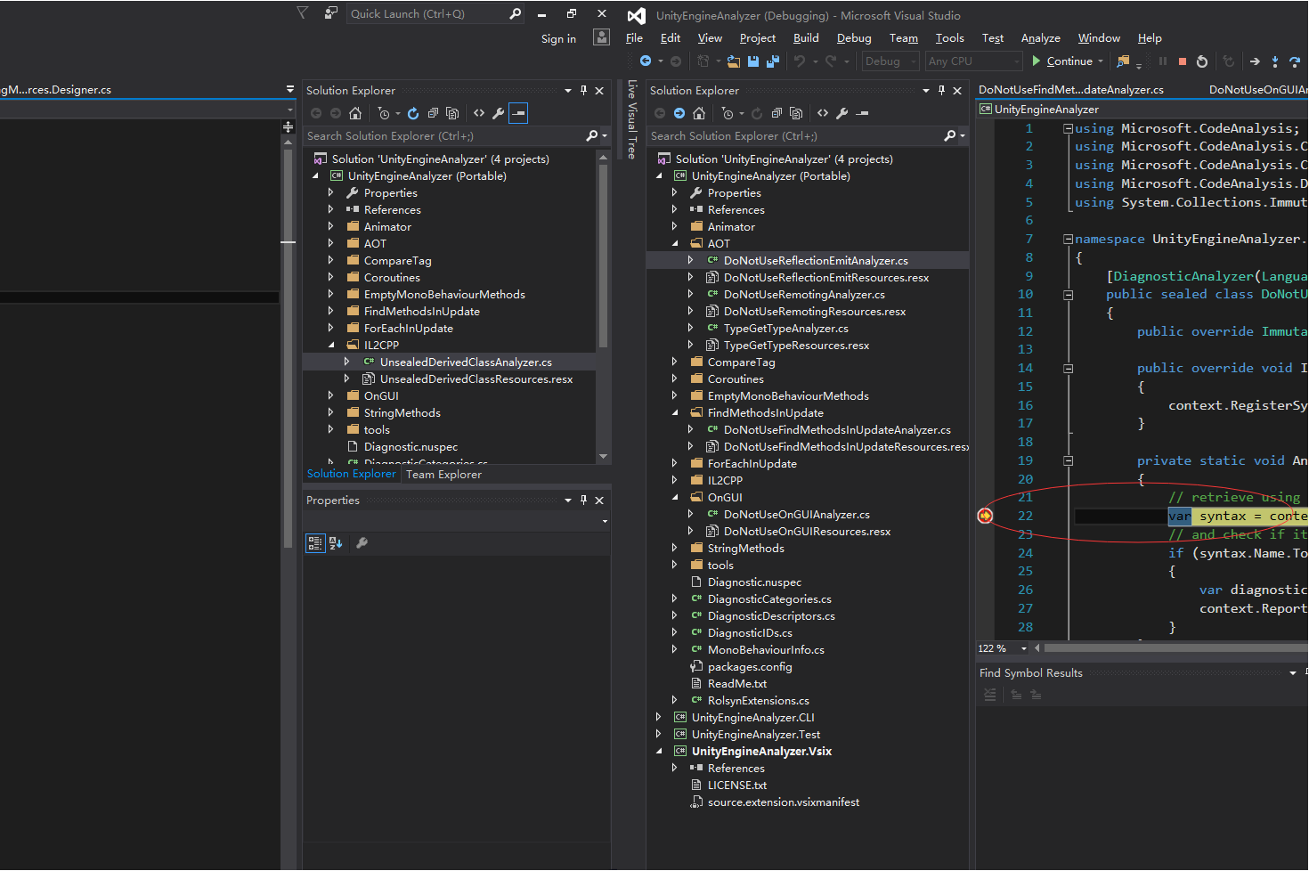
Task: Toggle the breakpoint on line 22
Action: tap(985, 516)
